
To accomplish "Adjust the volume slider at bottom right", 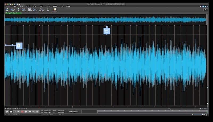I will [x=198, y=115].
